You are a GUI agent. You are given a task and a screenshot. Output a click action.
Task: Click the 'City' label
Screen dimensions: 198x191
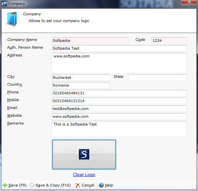(x=11, y=77)
